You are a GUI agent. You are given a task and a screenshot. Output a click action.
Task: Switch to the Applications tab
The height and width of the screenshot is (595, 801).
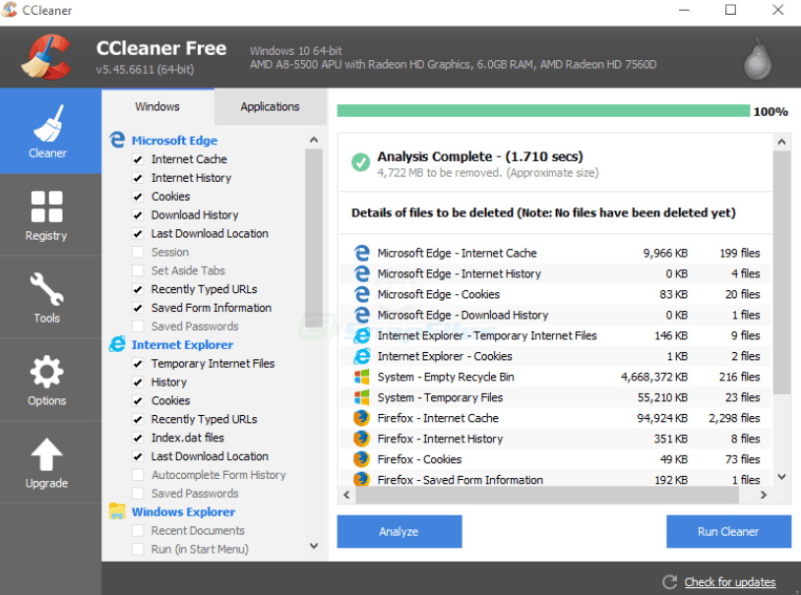coord(270,106)
